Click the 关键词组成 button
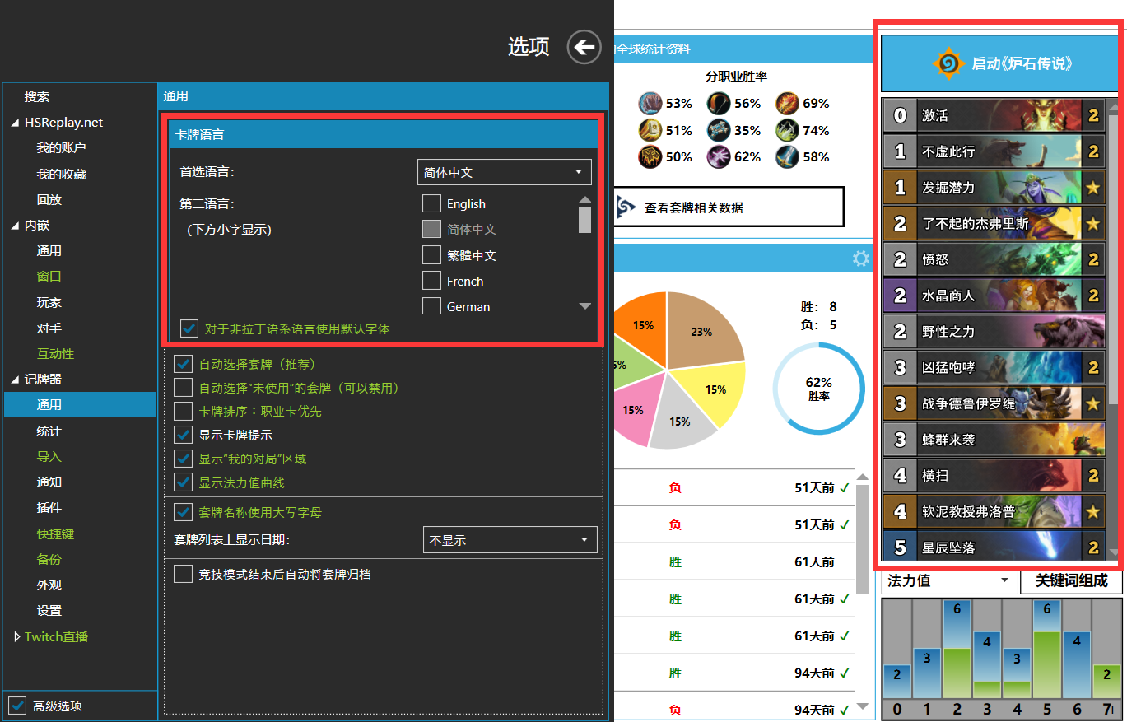 pyautogui.click(x=1071, y=580)
